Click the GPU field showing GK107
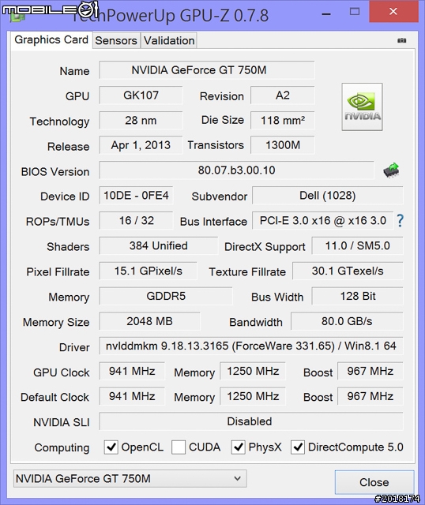 141,95
